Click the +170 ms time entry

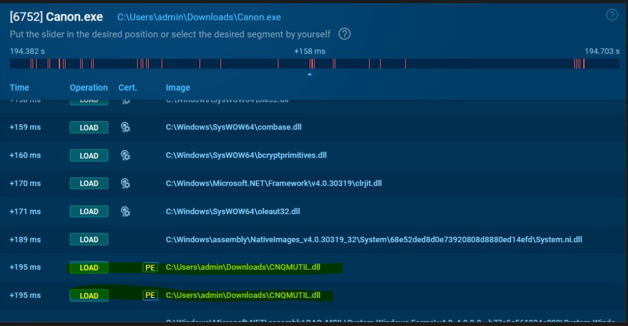coord(25,183)
